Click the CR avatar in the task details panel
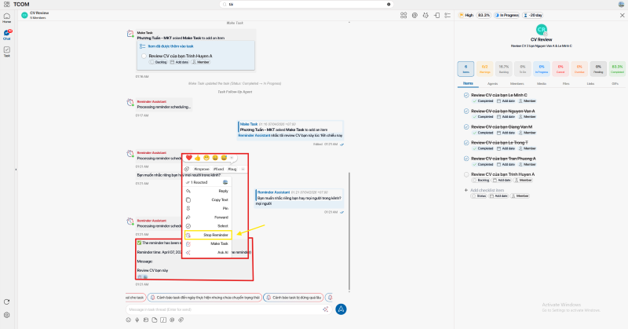Image resolution: width=628 pixels, height=329 pixels. pos(542,30)
